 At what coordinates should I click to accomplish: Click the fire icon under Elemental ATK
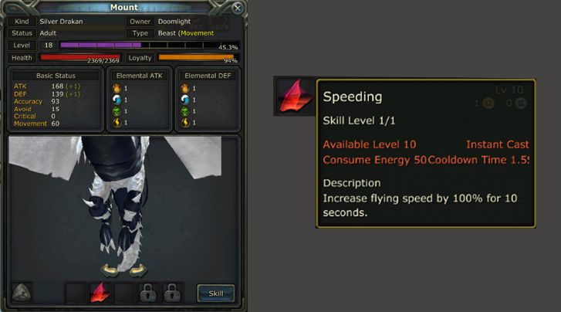(117, 88)
